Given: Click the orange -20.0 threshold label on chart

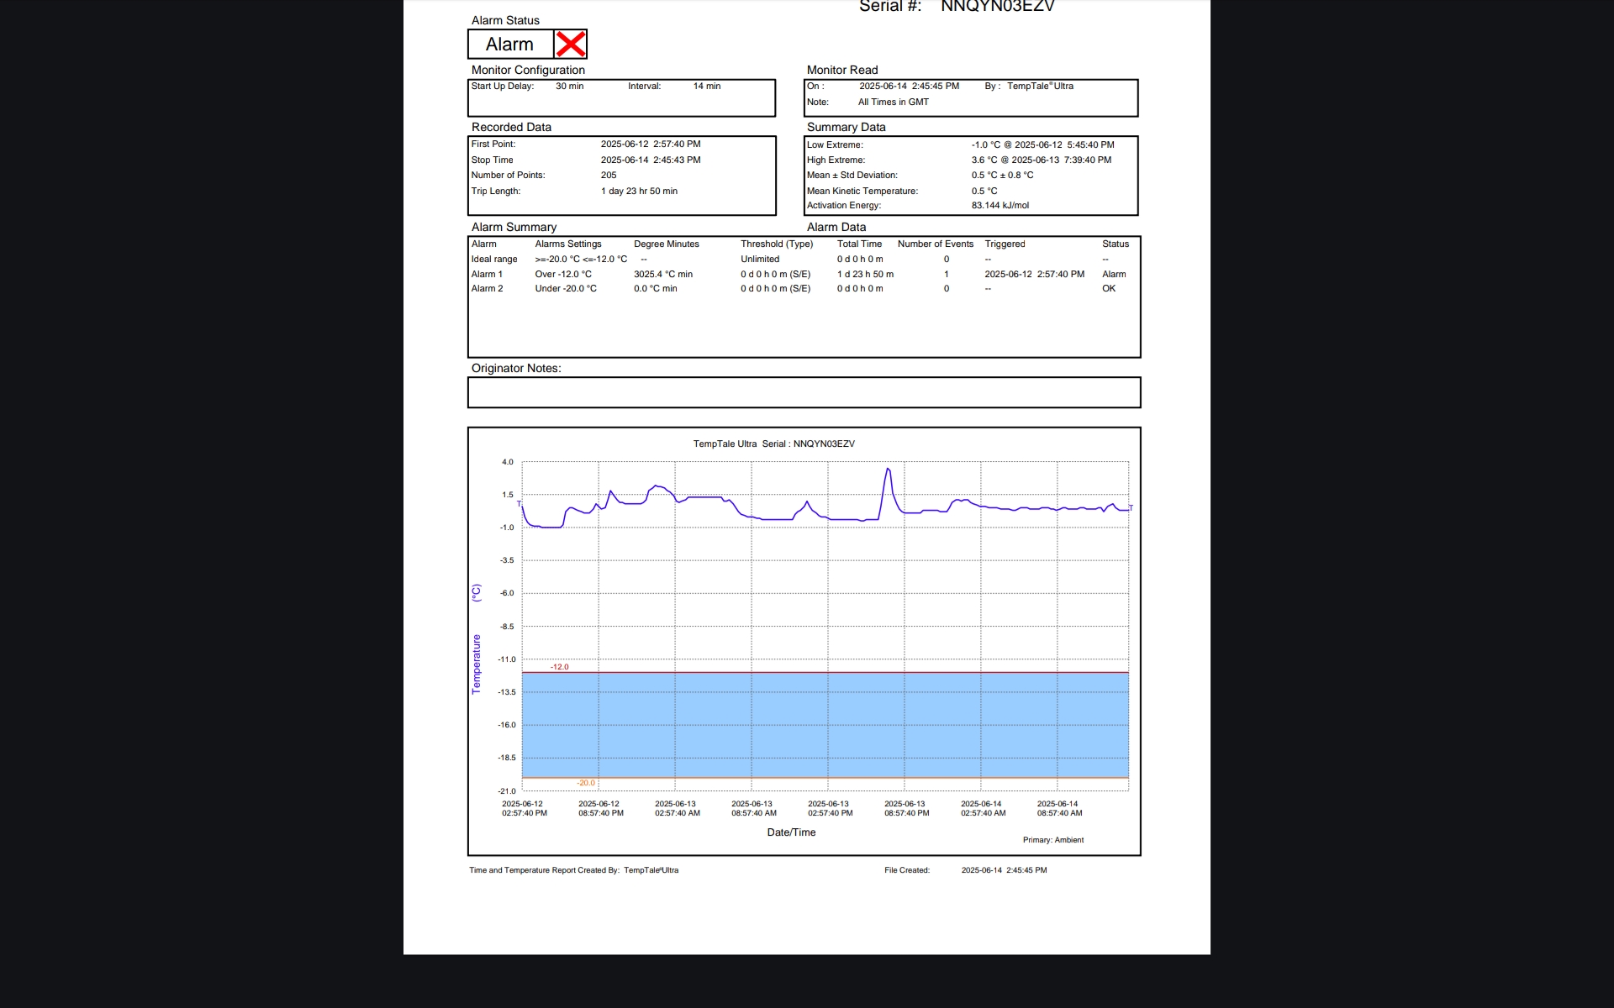Looking at the screenshot, I should point(586,783).
